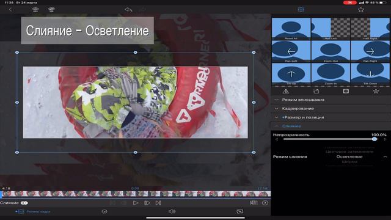Jump to the clip start
Viewport: 391px width, 220px height.
click(112, 203)
